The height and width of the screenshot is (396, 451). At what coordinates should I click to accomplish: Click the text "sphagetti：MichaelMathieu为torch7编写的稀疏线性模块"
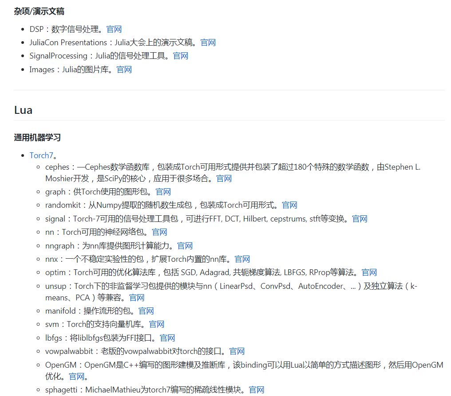[x=143, y=390]
